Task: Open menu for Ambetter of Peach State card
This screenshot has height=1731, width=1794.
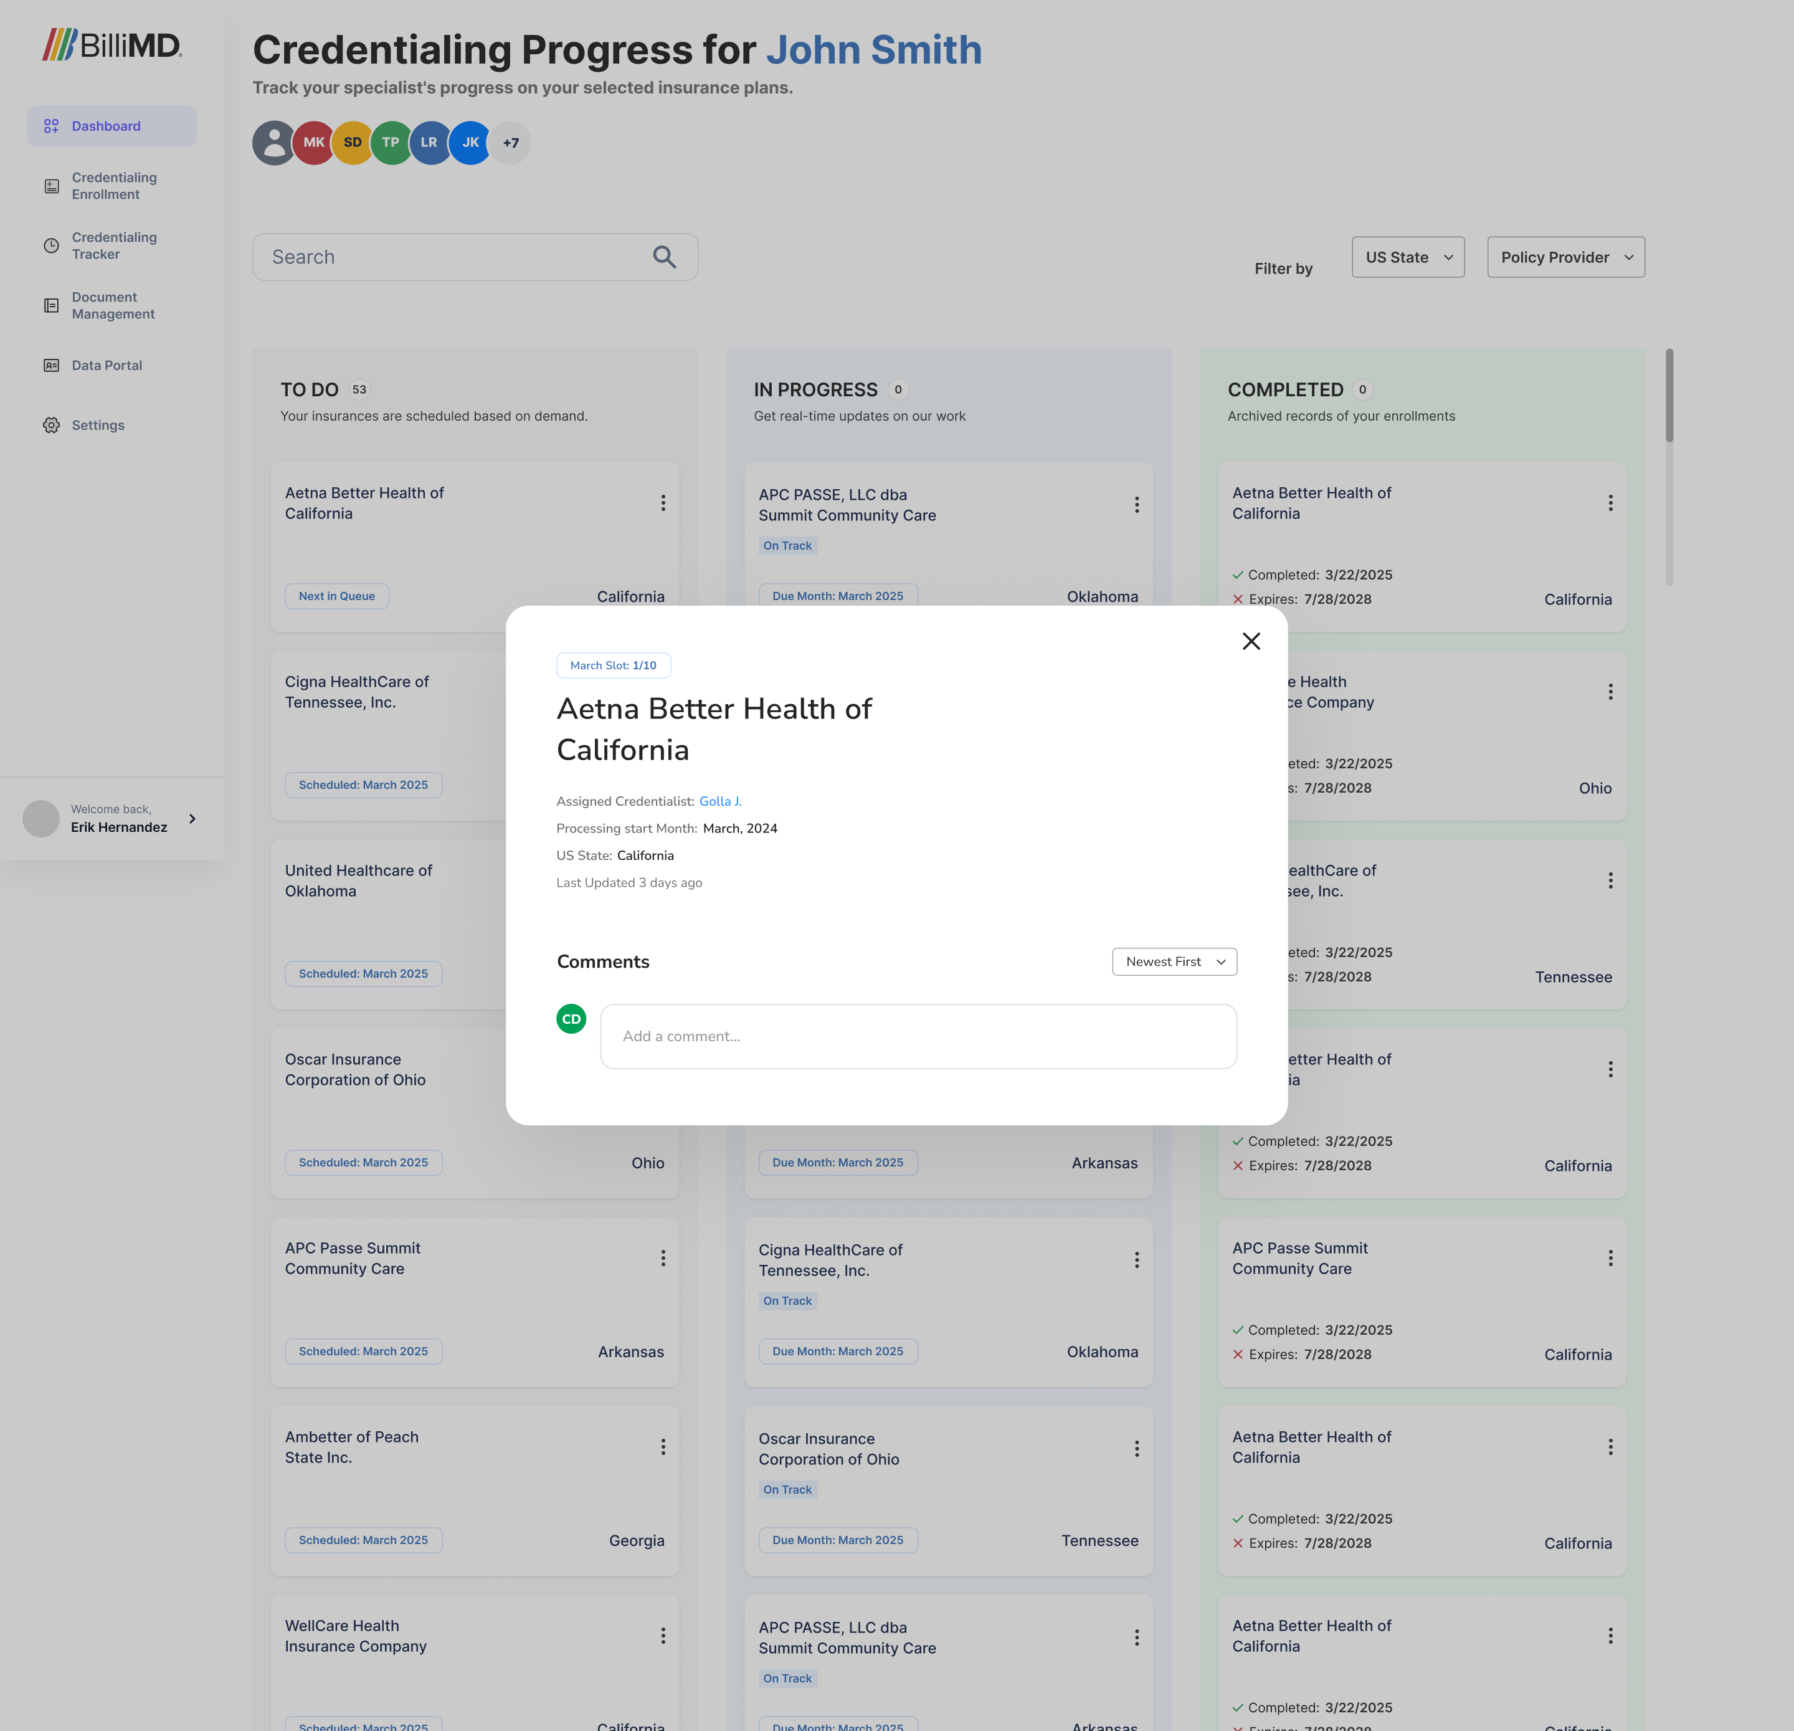Action: pos(663,1447)
